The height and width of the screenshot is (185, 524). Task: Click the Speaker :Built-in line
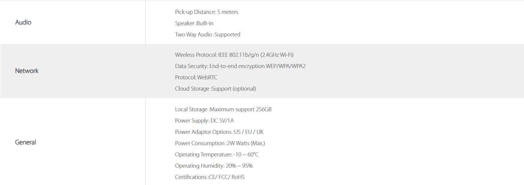(194, 23)
